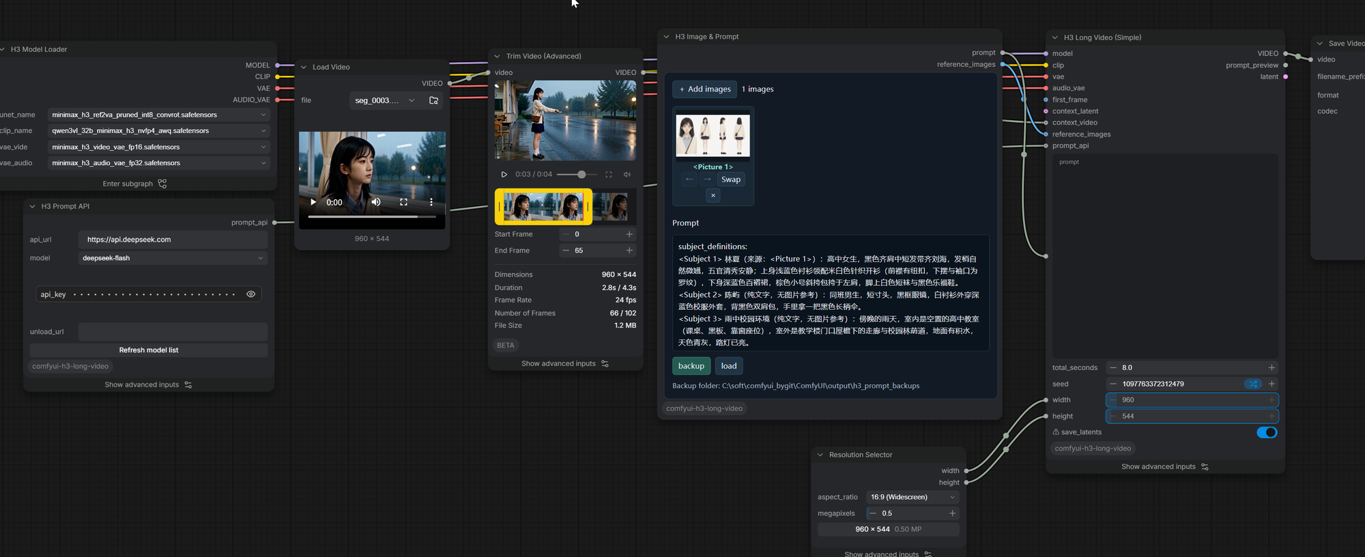Image resolution: width=1365 pixels, height=557 pixels.
Task: Open more options in Load Video preview
Action: [431, 202]
